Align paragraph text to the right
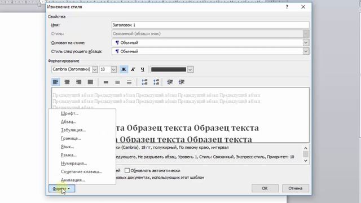Viewport: 361px width, 203px height. (79, 82)
